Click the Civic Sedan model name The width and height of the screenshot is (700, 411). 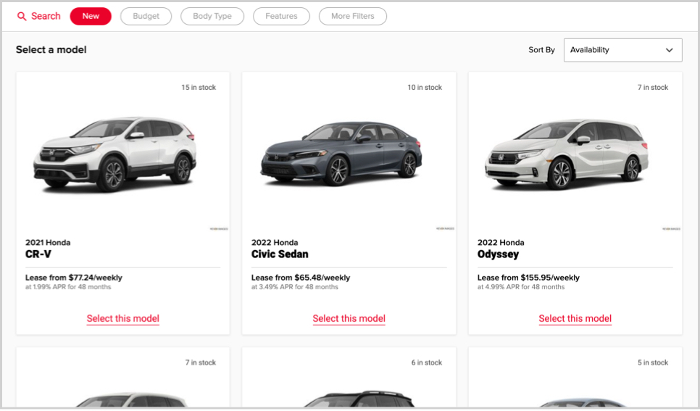point(280,254)
